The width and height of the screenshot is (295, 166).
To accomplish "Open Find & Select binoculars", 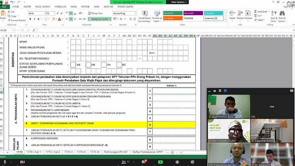I will [x=282, y=16].
